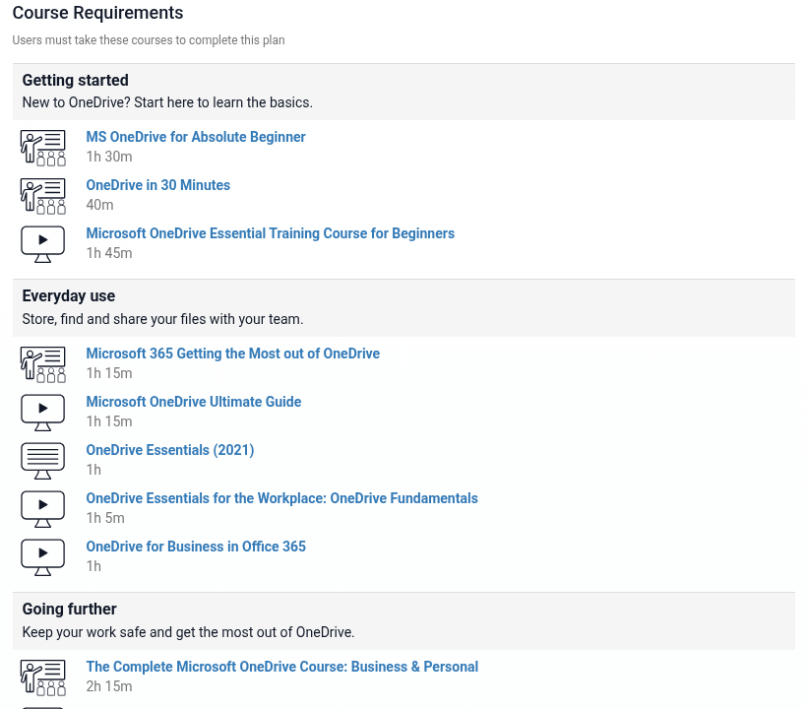Click the 1h 5m duration text
Viewport: 807px width, 709px height.
pyautogui.click(x=105, y=518)
